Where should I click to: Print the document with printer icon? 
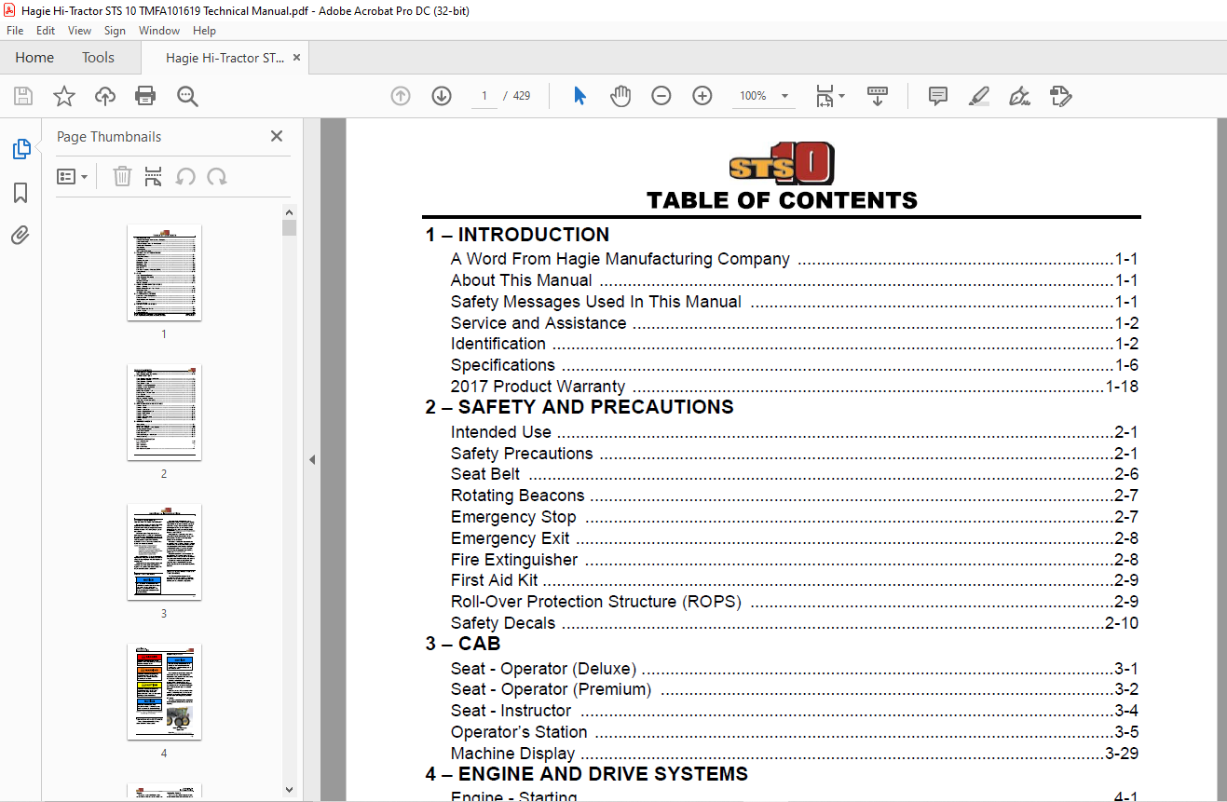click(x=145, y=96)
